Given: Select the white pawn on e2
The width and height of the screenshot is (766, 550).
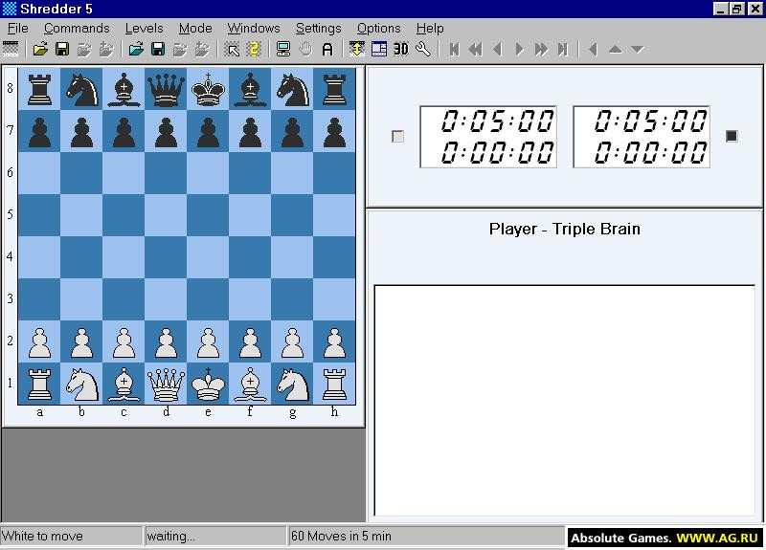Looking at the screenshot, I should click(x=208, y=341).
